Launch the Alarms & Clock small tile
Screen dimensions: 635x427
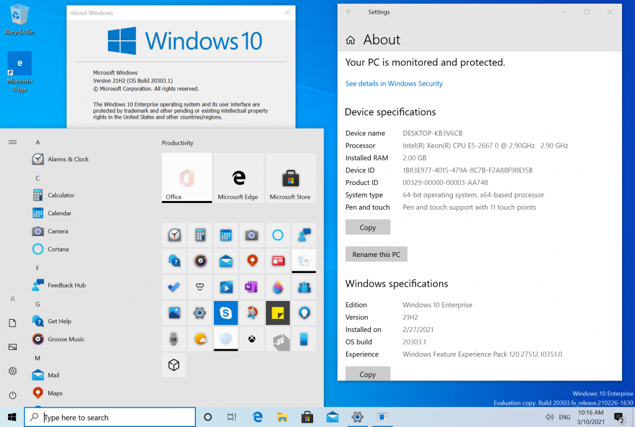click(x=174, y=235)
